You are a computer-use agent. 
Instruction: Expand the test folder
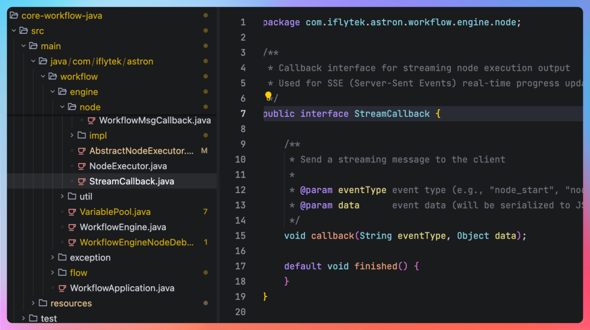[24, 319]
